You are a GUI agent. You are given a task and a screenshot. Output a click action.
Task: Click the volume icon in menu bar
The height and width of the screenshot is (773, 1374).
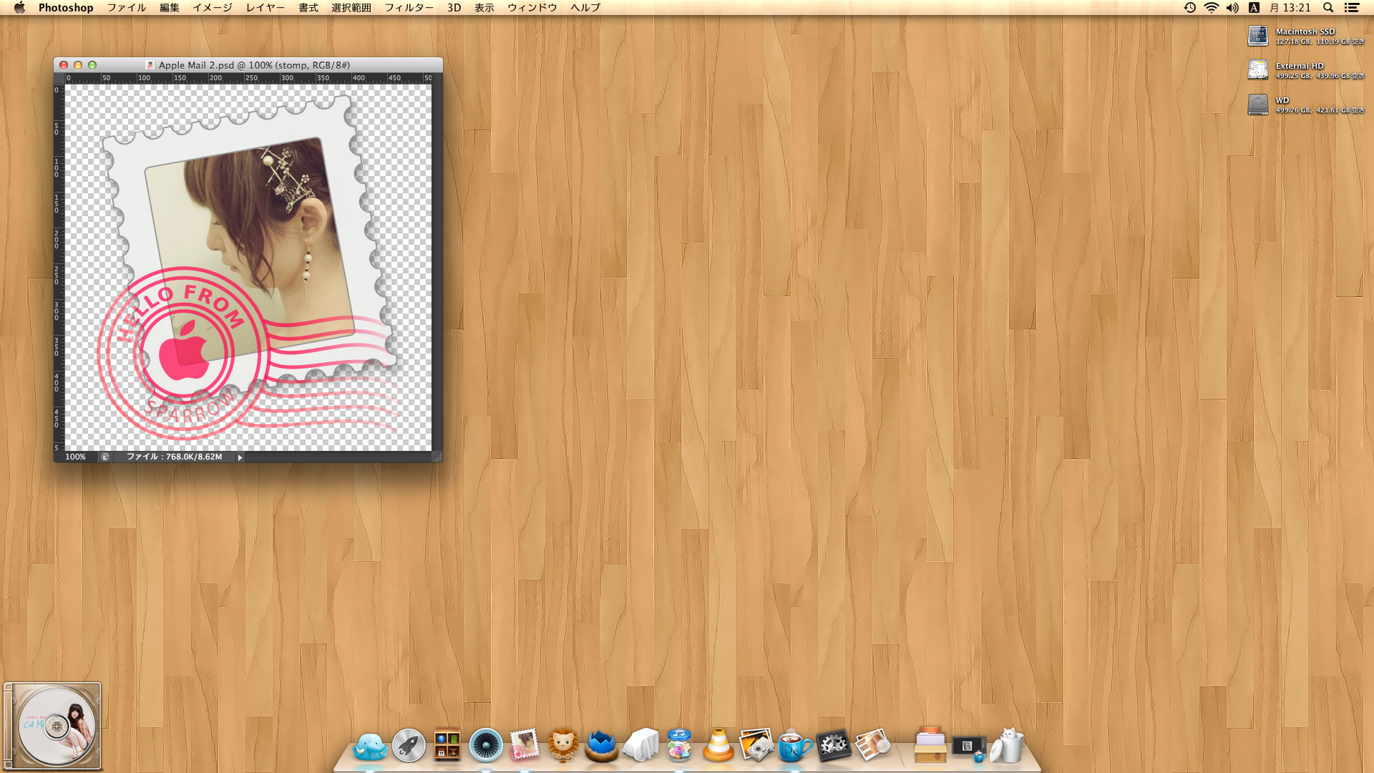(x=1232, y=8)
